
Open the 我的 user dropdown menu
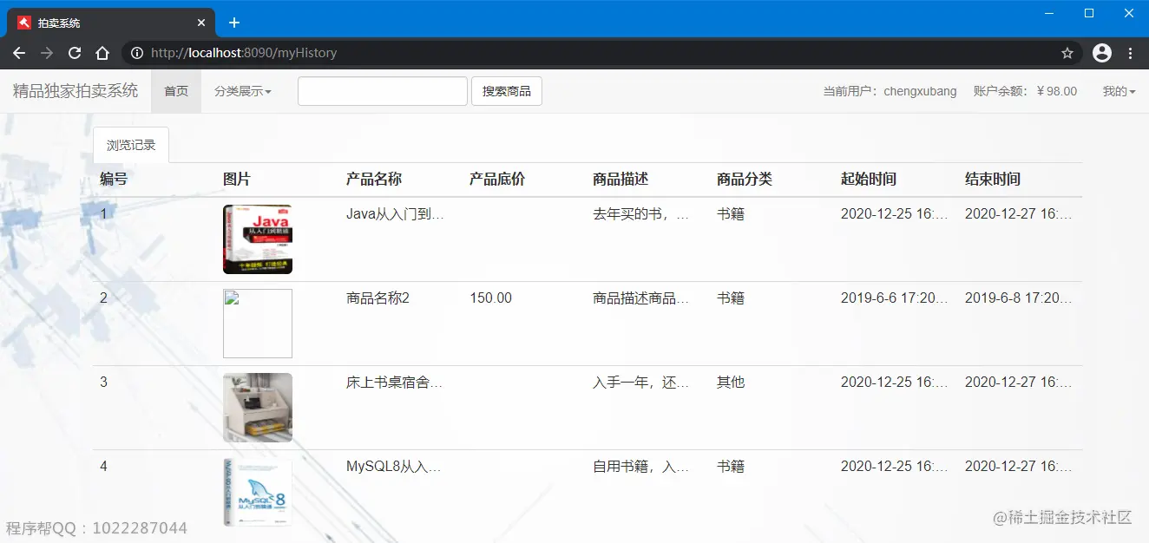click(x=1119, y=90)
